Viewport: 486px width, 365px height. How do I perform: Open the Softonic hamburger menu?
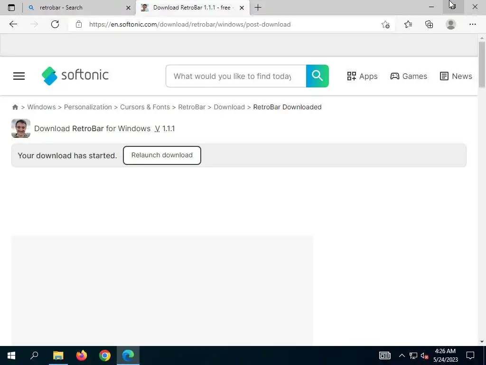19,76
